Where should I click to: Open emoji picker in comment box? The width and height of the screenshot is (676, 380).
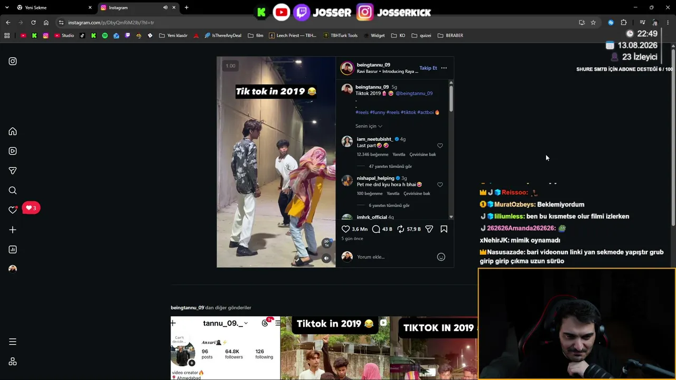point(441,257)
